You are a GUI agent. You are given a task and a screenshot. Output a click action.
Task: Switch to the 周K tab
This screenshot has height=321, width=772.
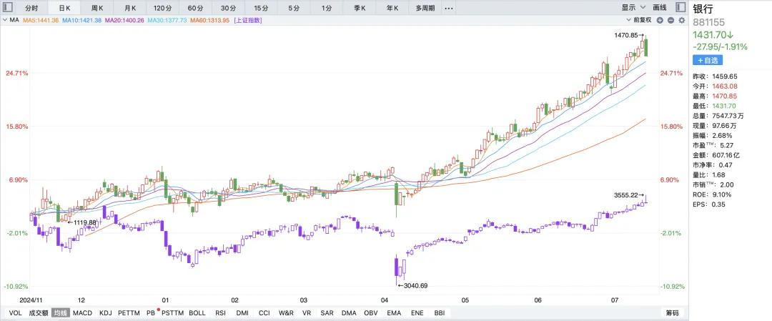click(x=97, y=8)
